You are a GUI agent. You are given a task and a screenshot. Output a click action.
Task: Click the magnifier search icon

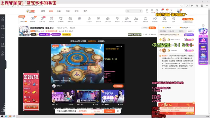[x=140, y=11]
